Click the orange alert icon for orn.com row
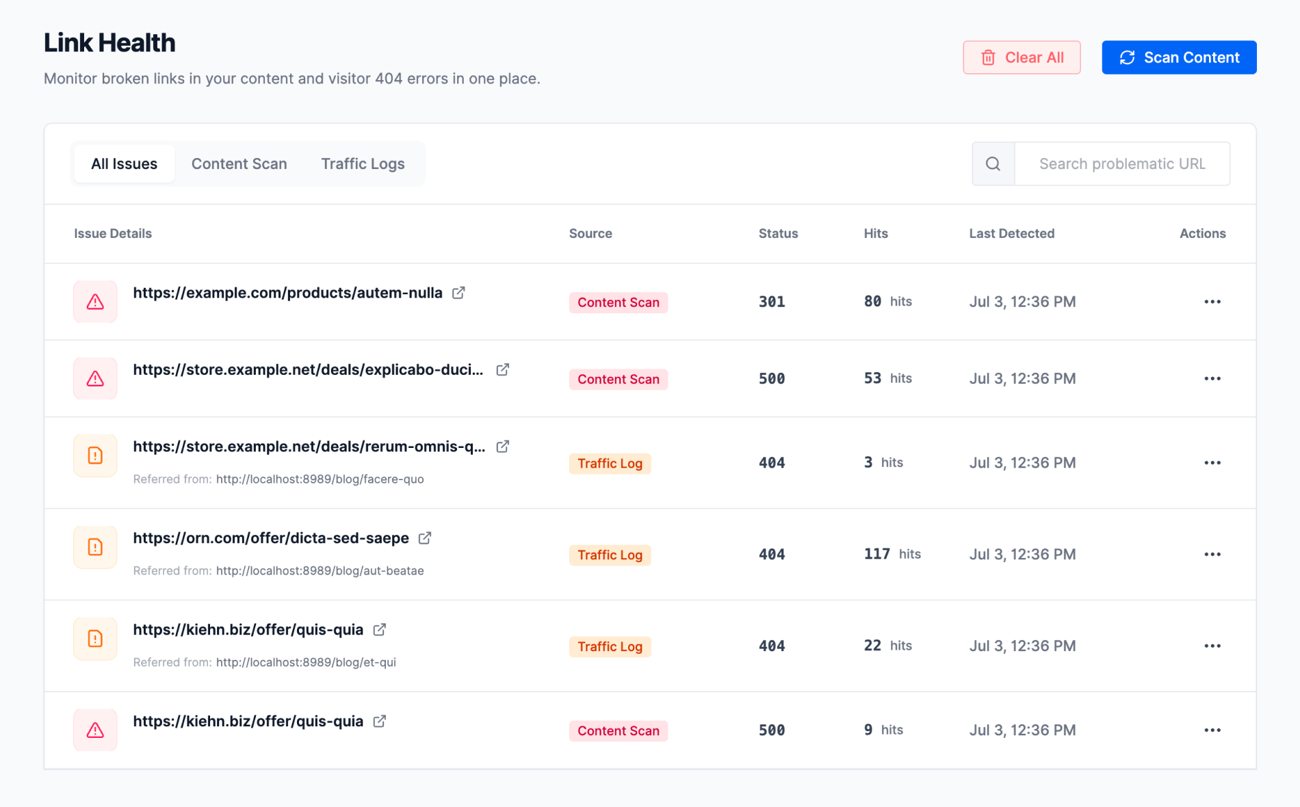Viewport: 1300px width, 807px height. click(x=95, y=547)
